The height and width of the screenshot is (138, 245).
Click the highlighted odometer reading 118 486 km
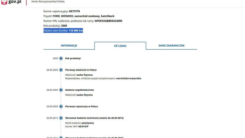pos(76,31)
